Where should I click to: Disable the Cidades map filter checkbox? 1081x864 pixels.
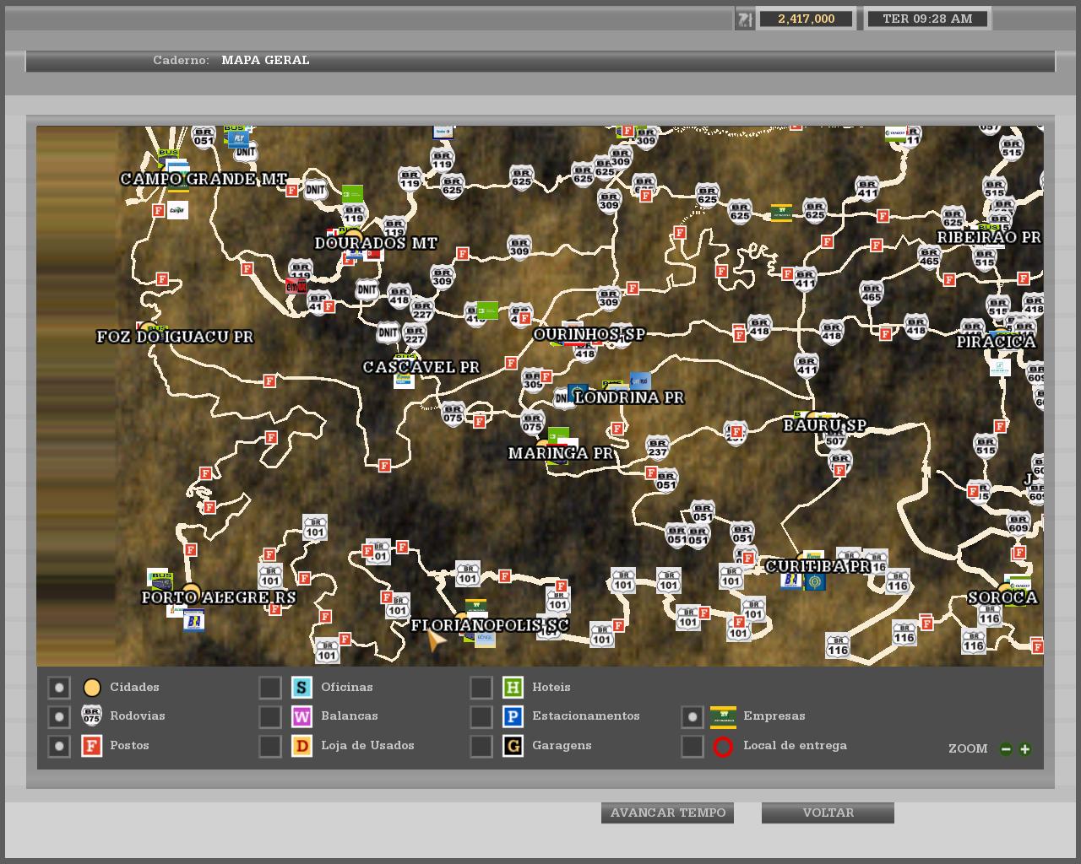(x=59, y=688)
